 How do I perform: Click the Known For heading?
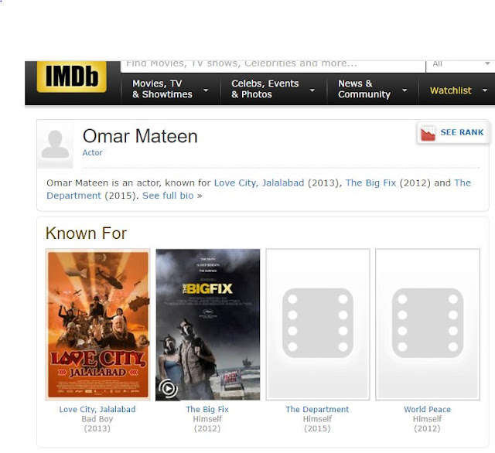[x=86, y=233]
